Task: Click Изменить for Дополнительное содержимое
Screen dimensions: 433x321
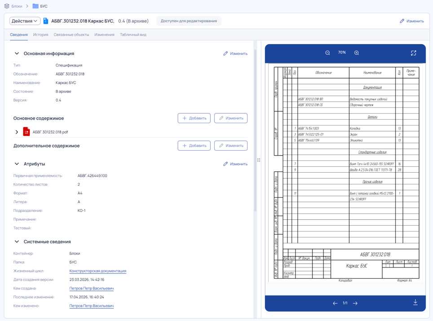Action: pyautogui.click(x=231, y=146)
